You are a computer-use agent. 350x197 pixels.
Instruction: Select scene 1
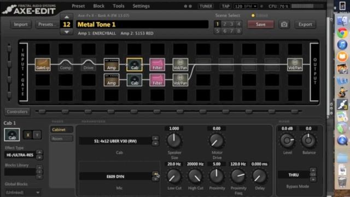(218, 24)
